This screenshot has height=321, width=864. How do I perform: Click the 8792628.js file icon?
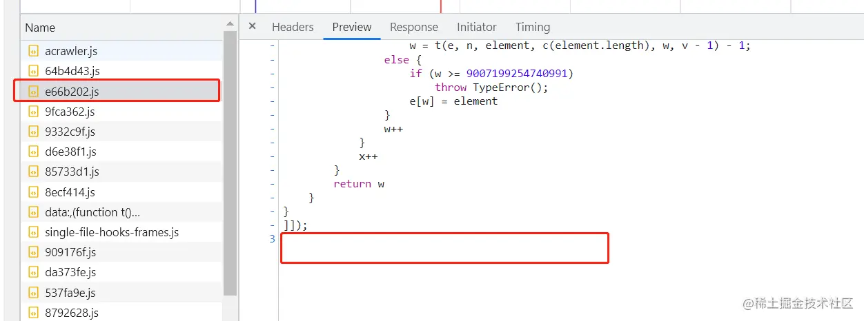point(33,313)
